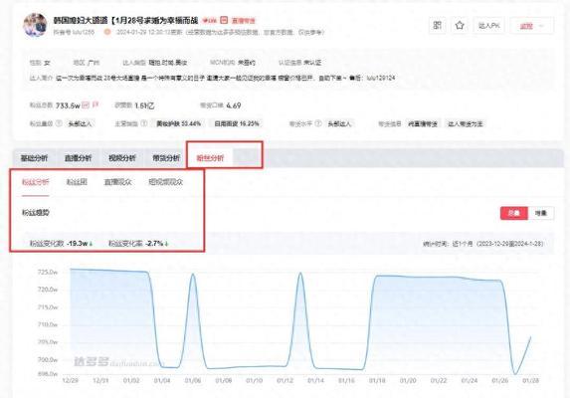The image size is (570, 398).
Task: Click the 1.6亿 likes count
Action: [144, 105]
